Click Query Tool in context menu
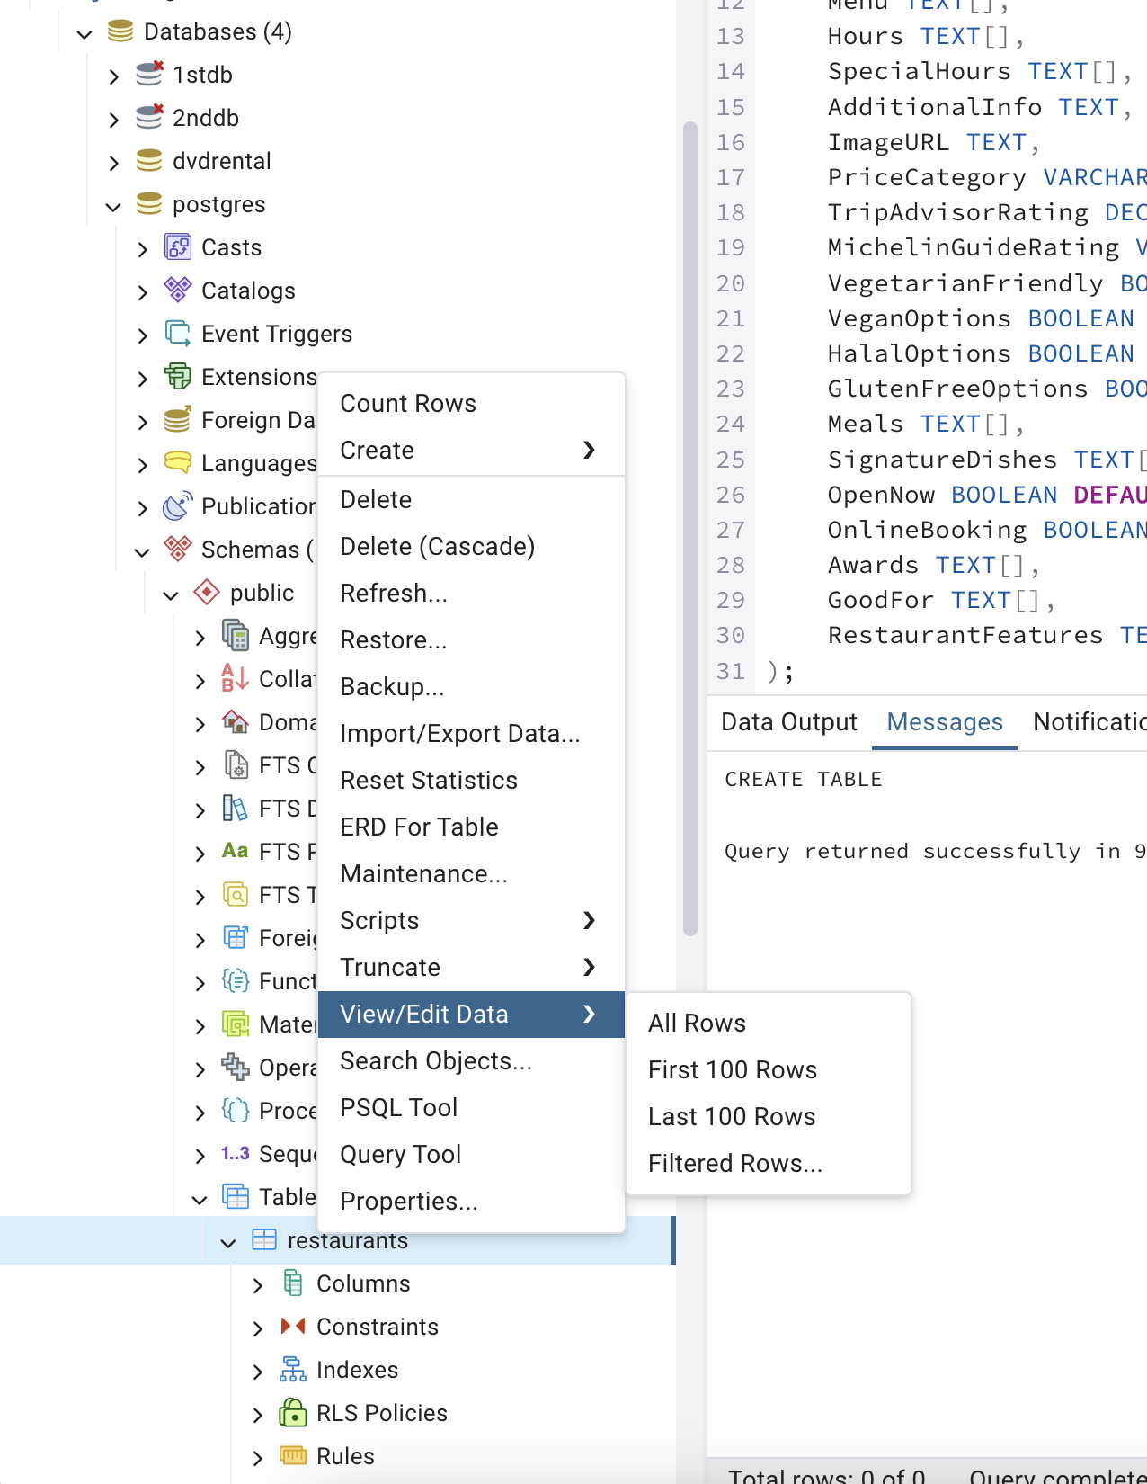Screen dimensions: 1147x1484 click(x=400, y=1154)
